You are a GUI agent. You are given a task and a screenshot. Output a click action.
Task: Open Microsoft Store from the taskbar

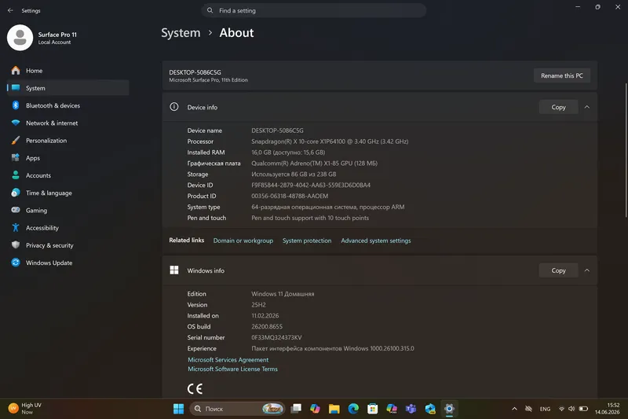click(372, 409)
